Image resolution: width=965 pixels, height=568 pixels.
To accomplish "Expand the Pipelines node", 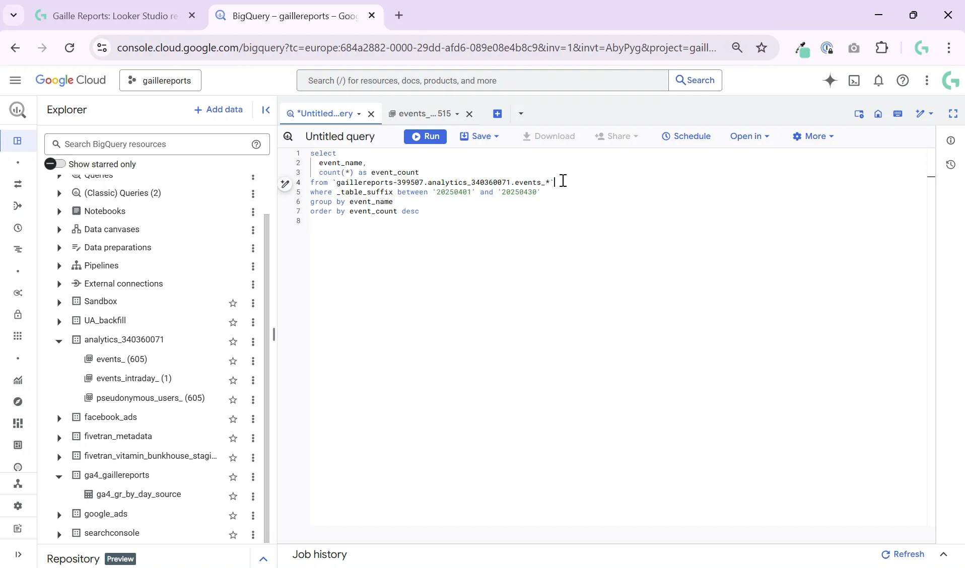I will [x=59, y=266].
